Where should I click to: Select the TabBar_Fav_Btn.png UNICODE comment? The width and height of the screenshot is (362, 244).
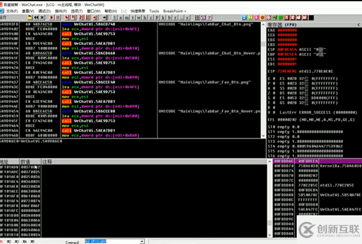[205, 82]
